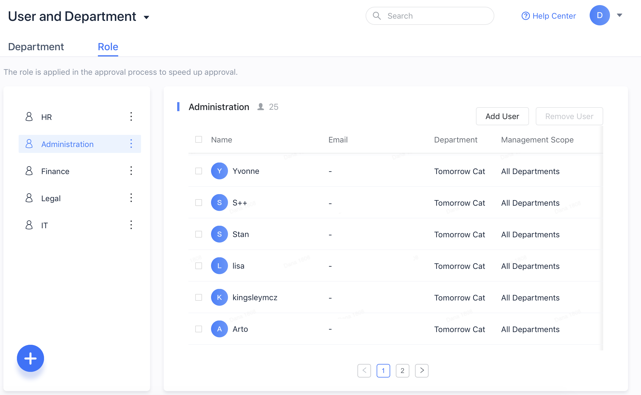641x395 pixels.
Task: Switch to the Department tab
Action: click(x=36, y=47)
